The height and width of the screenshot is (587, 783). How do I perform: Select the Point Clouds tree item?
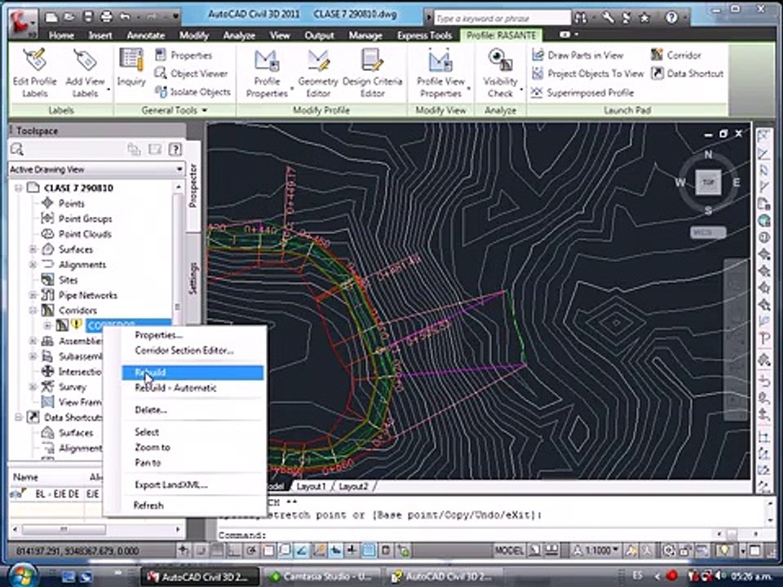click(x=84, y=234)
